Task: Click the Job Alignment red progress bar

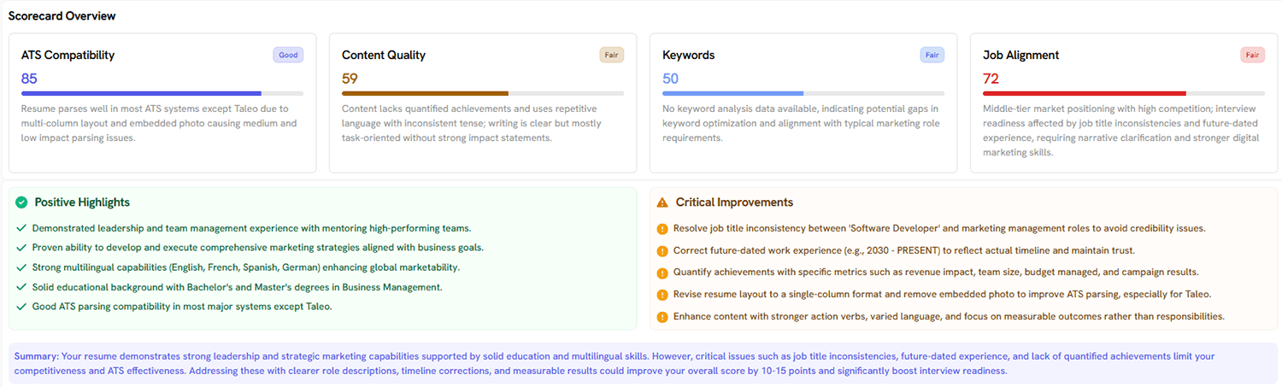Action: 1124,93
